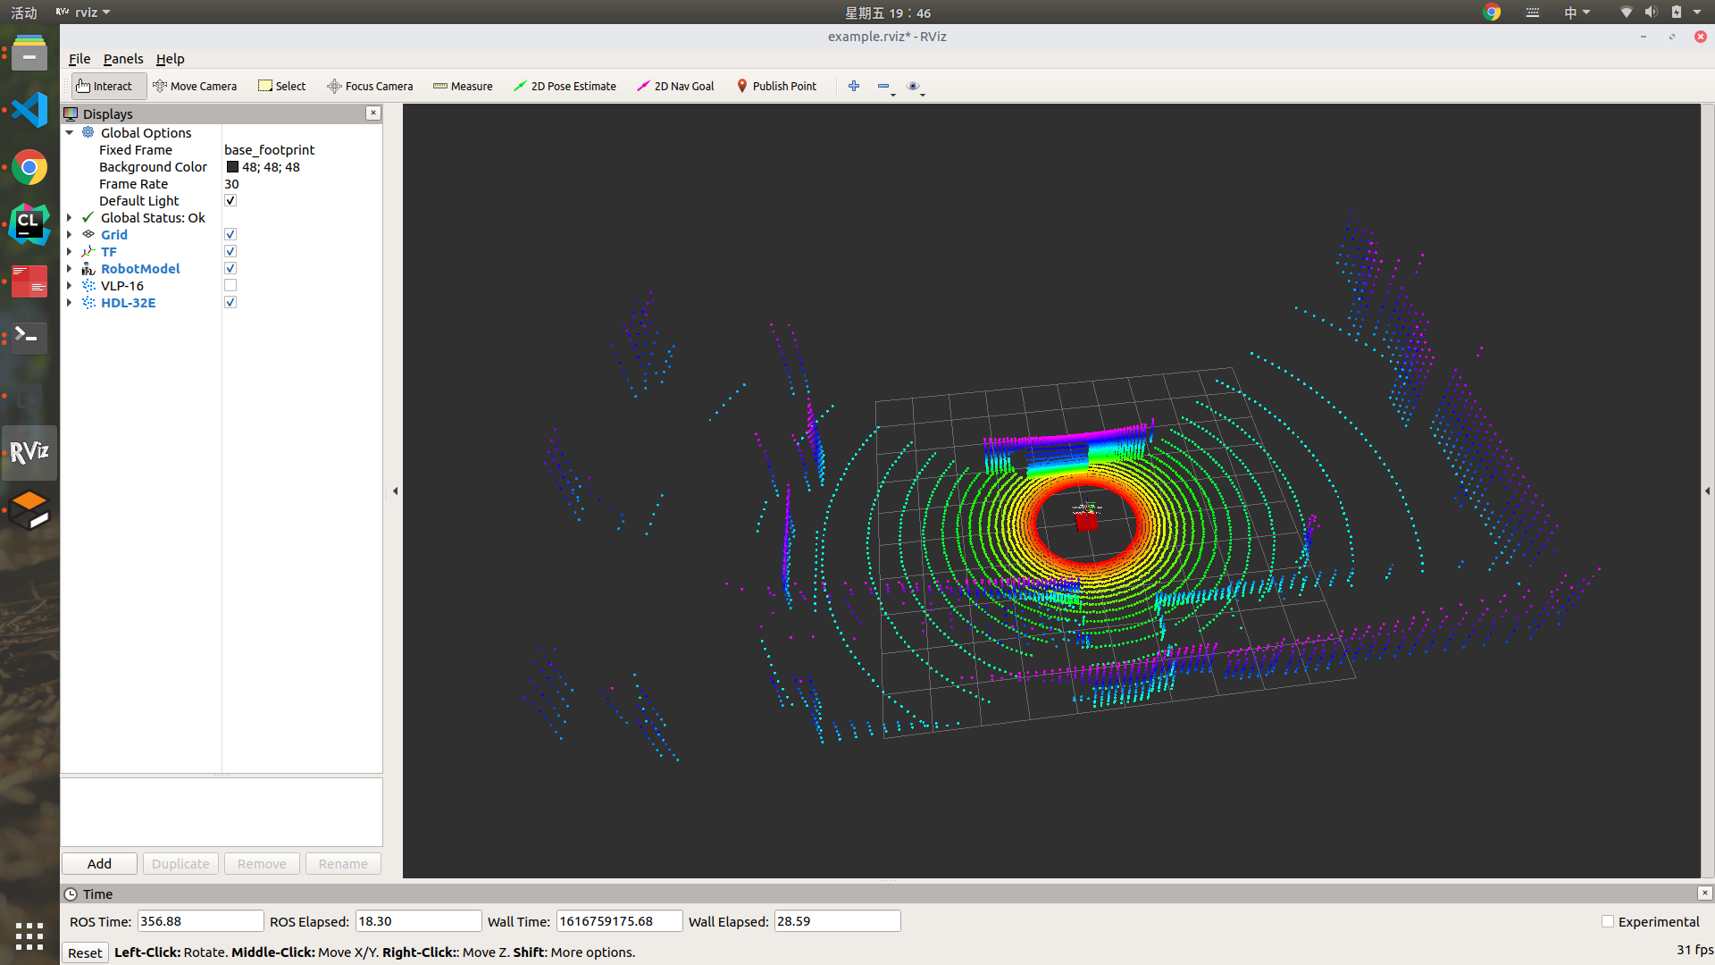Collapse the Global Options section
1715x965 pixels.
point(70,133)
